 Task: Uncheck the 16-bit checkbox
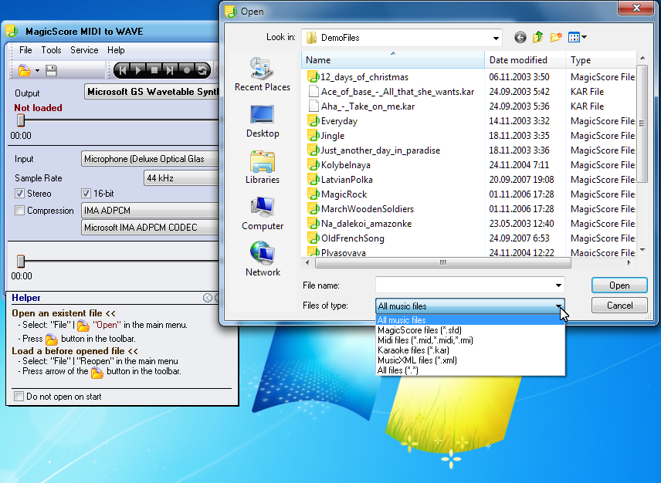(x=86, y=194)
